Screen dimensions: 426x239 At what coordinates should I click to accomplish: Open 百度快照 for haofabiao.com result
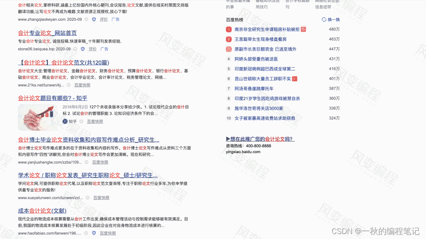pos(108,233)
